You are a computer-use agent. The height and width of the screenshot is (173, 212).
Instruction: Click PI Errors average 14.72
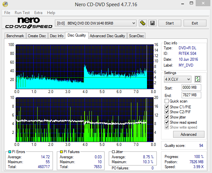45,157
